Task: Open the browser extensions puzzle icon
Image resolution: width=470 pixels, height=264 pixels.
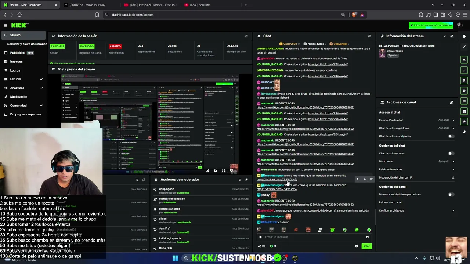Action: pos(421,15)
